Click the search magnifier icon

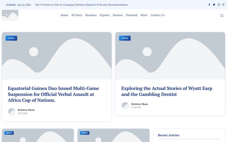pyautogui.click(x=222, y=15)
